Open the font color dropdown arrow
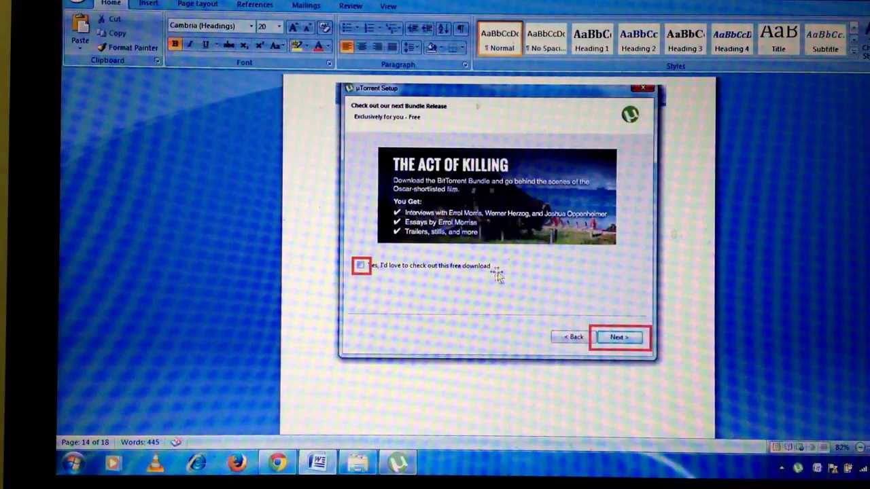 point(327,46)
